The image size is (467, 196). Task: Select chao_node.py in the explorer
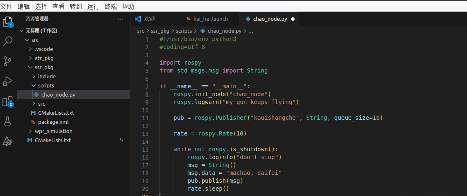[x=58, y=94]
